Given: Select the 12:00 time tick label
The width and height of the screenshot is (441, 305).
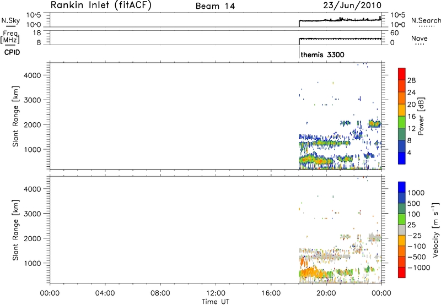Looking at the screenshot, I should 216,293.
